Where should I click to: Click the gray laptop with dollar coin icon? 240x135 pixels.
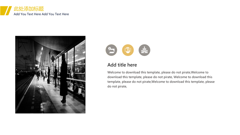(111, 50)
